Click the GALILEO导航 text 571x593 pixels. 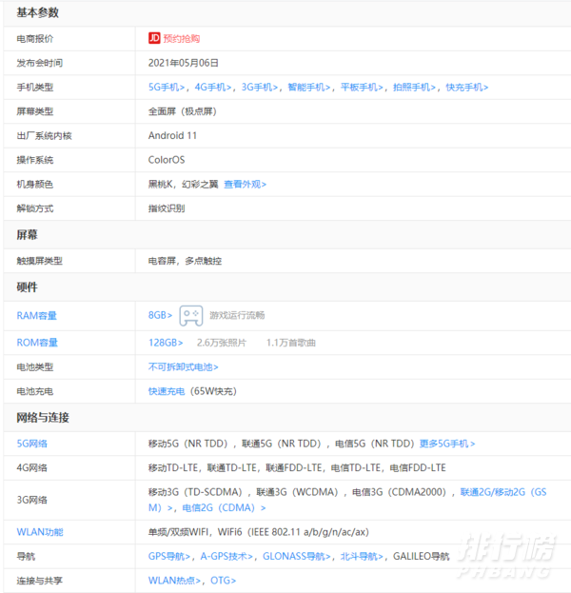[x=422, y=556]
